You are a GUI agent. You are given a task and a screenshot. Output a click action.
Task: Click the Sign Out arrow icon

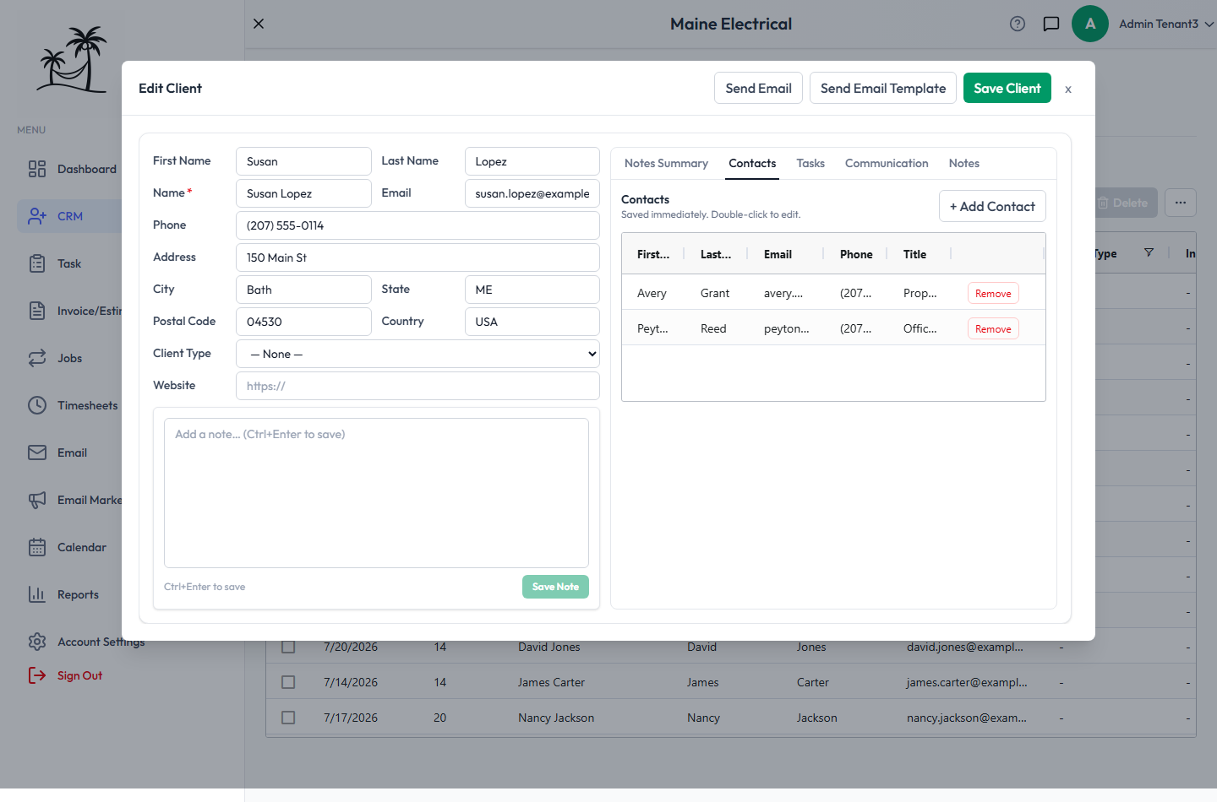tap(37, 675)
